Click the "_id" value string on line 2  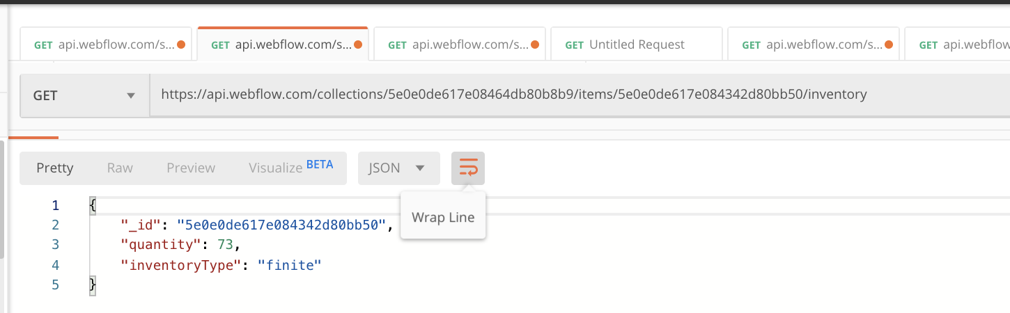click(281, 225)
